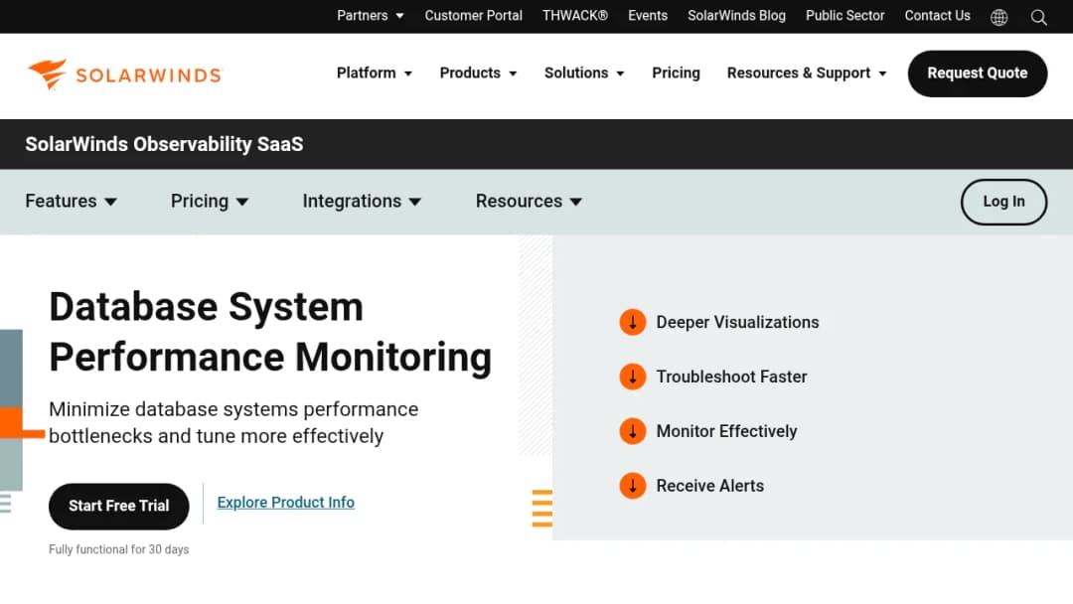The width and height of the screenshot is (1073, 604).
Task: Click the SolarWinds logo
Action: pyautogui.click(x=124, y=74)
